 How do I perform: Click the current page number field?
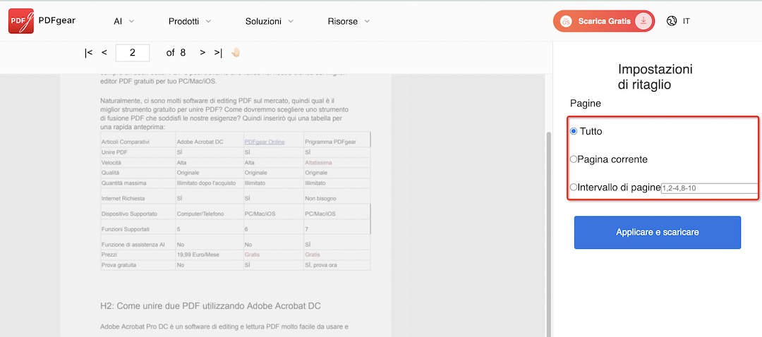coord(132,53)
